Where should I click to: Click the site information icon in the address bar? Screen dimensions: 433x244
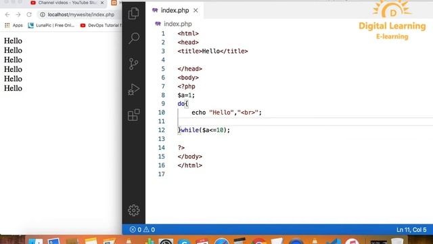pyautogui.click(x=43, y=15)
